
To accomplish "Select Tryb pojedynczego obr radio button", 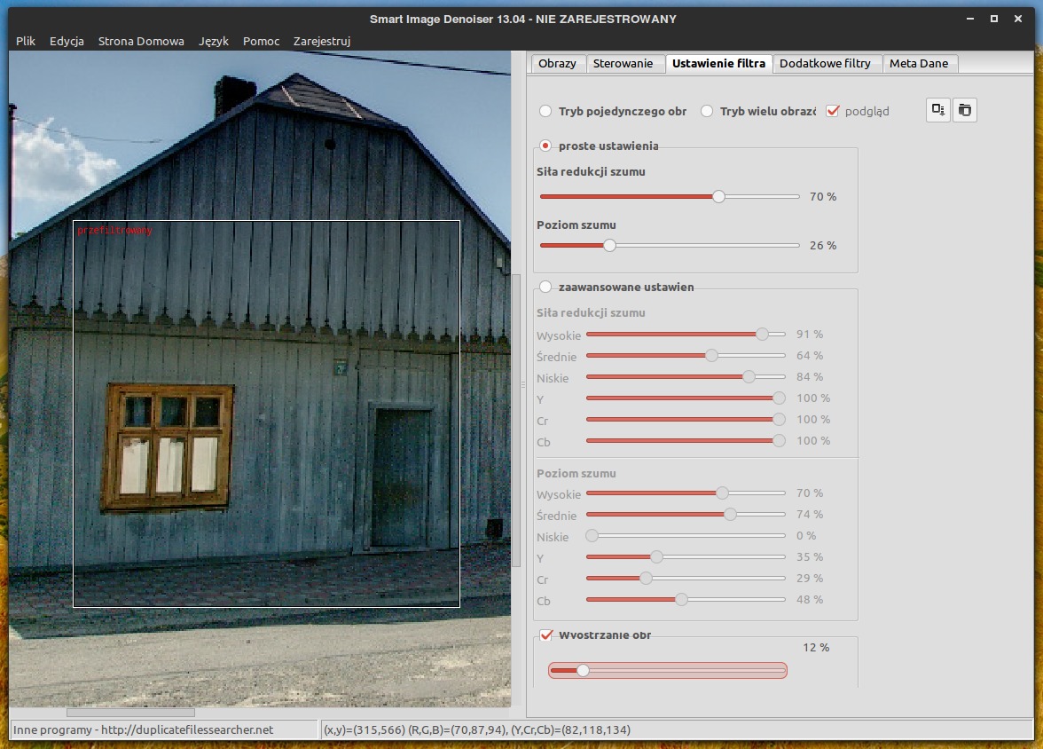I will [545, 111].
